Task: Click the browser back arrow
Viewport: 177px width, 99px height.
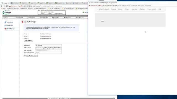Action: point(2,6)
